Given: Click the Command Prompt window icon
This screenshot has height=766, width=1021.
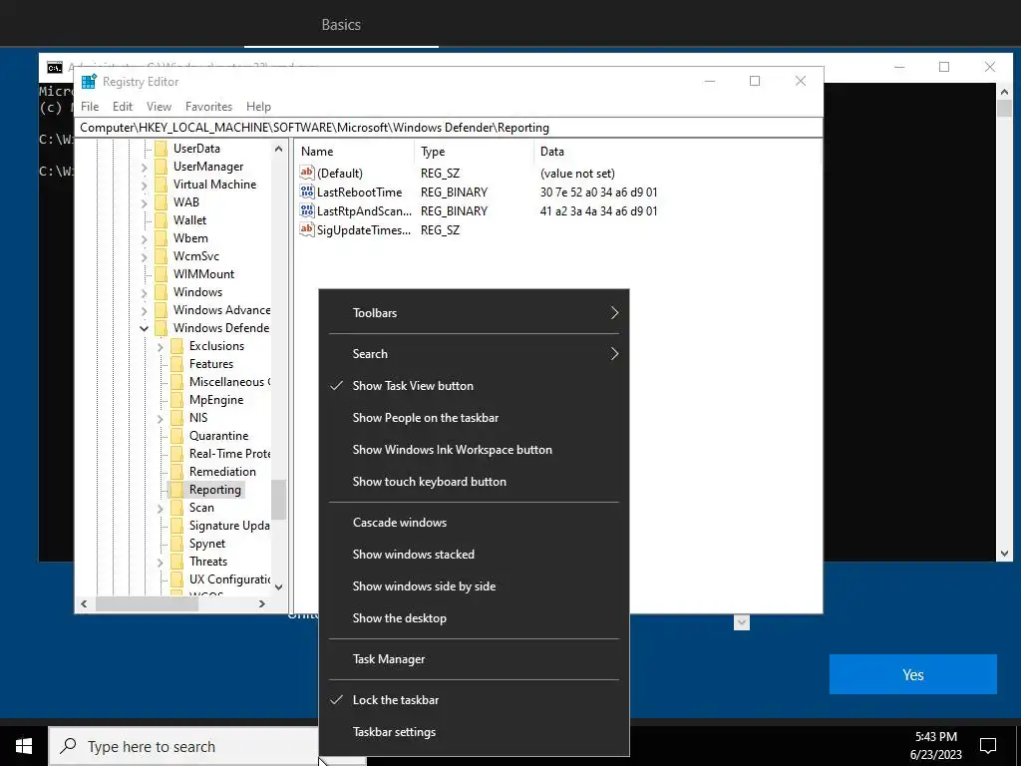Looking at the screenshot, I should coord(55,67).
